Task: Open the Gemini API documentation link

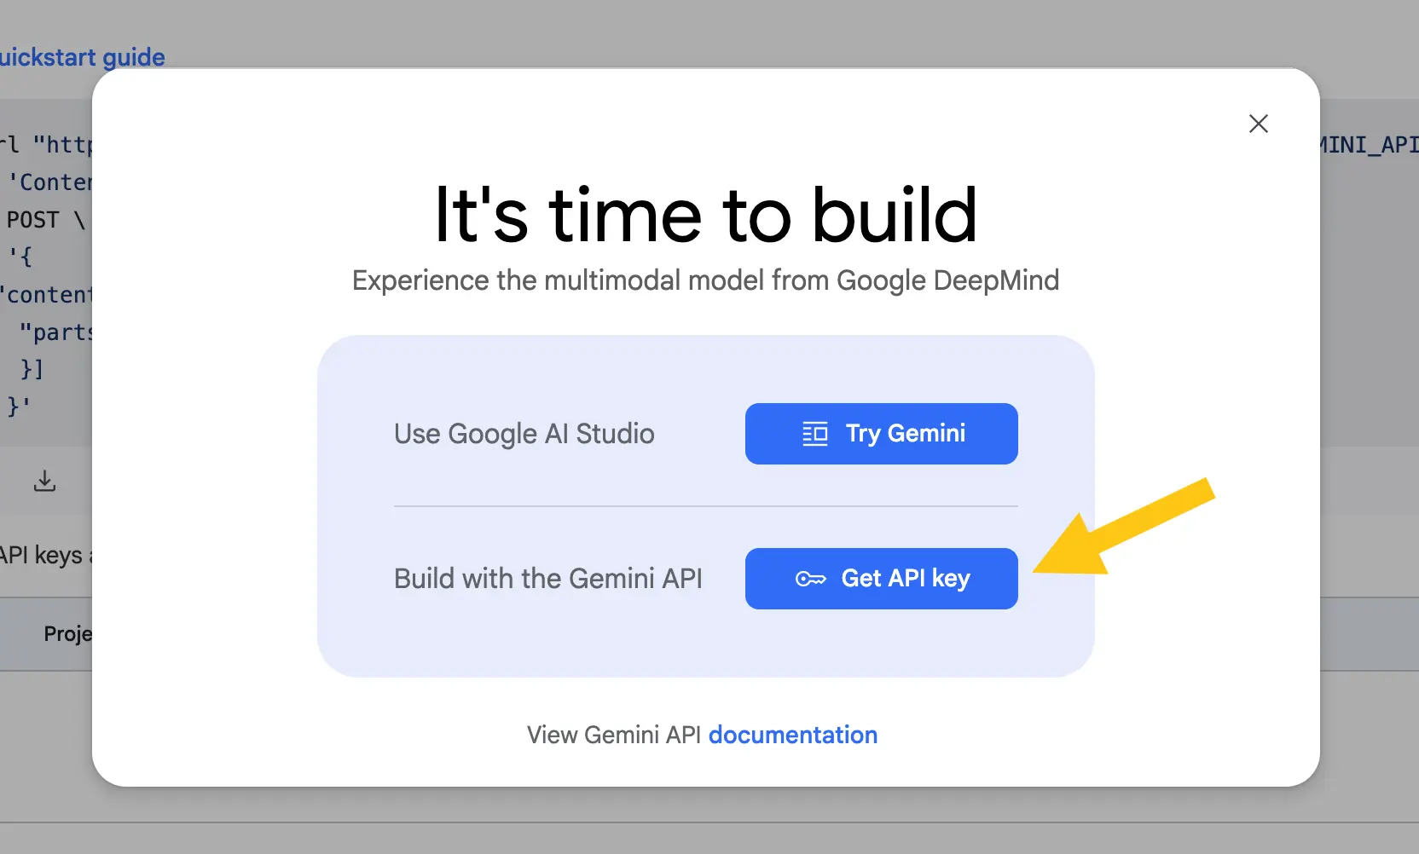Action: [x=793, y=735]
